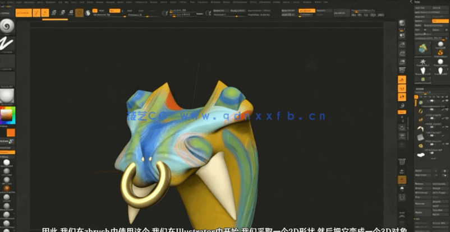This screenshot has height=232, width=450.
Task: Select the Rotate transform icon
Action: click(71, 13)
